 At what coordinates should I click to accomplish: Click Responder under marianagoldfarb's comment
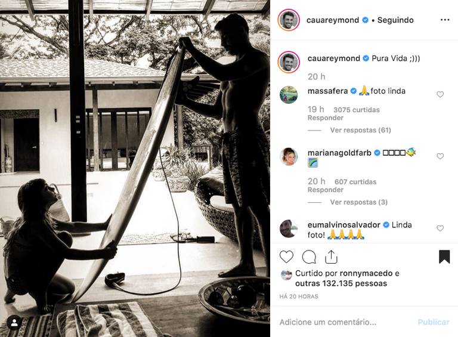point(326,190)
